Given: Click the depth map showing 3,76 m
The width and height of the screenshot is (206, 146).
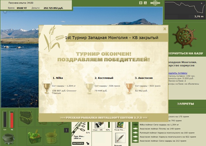Looking at the screenshot, I should (185, 10).
